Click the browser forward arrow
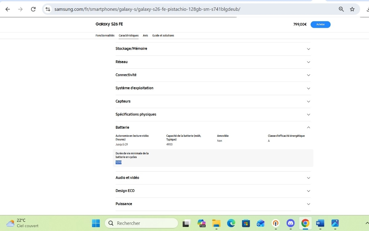 click(x=20, y=9)
